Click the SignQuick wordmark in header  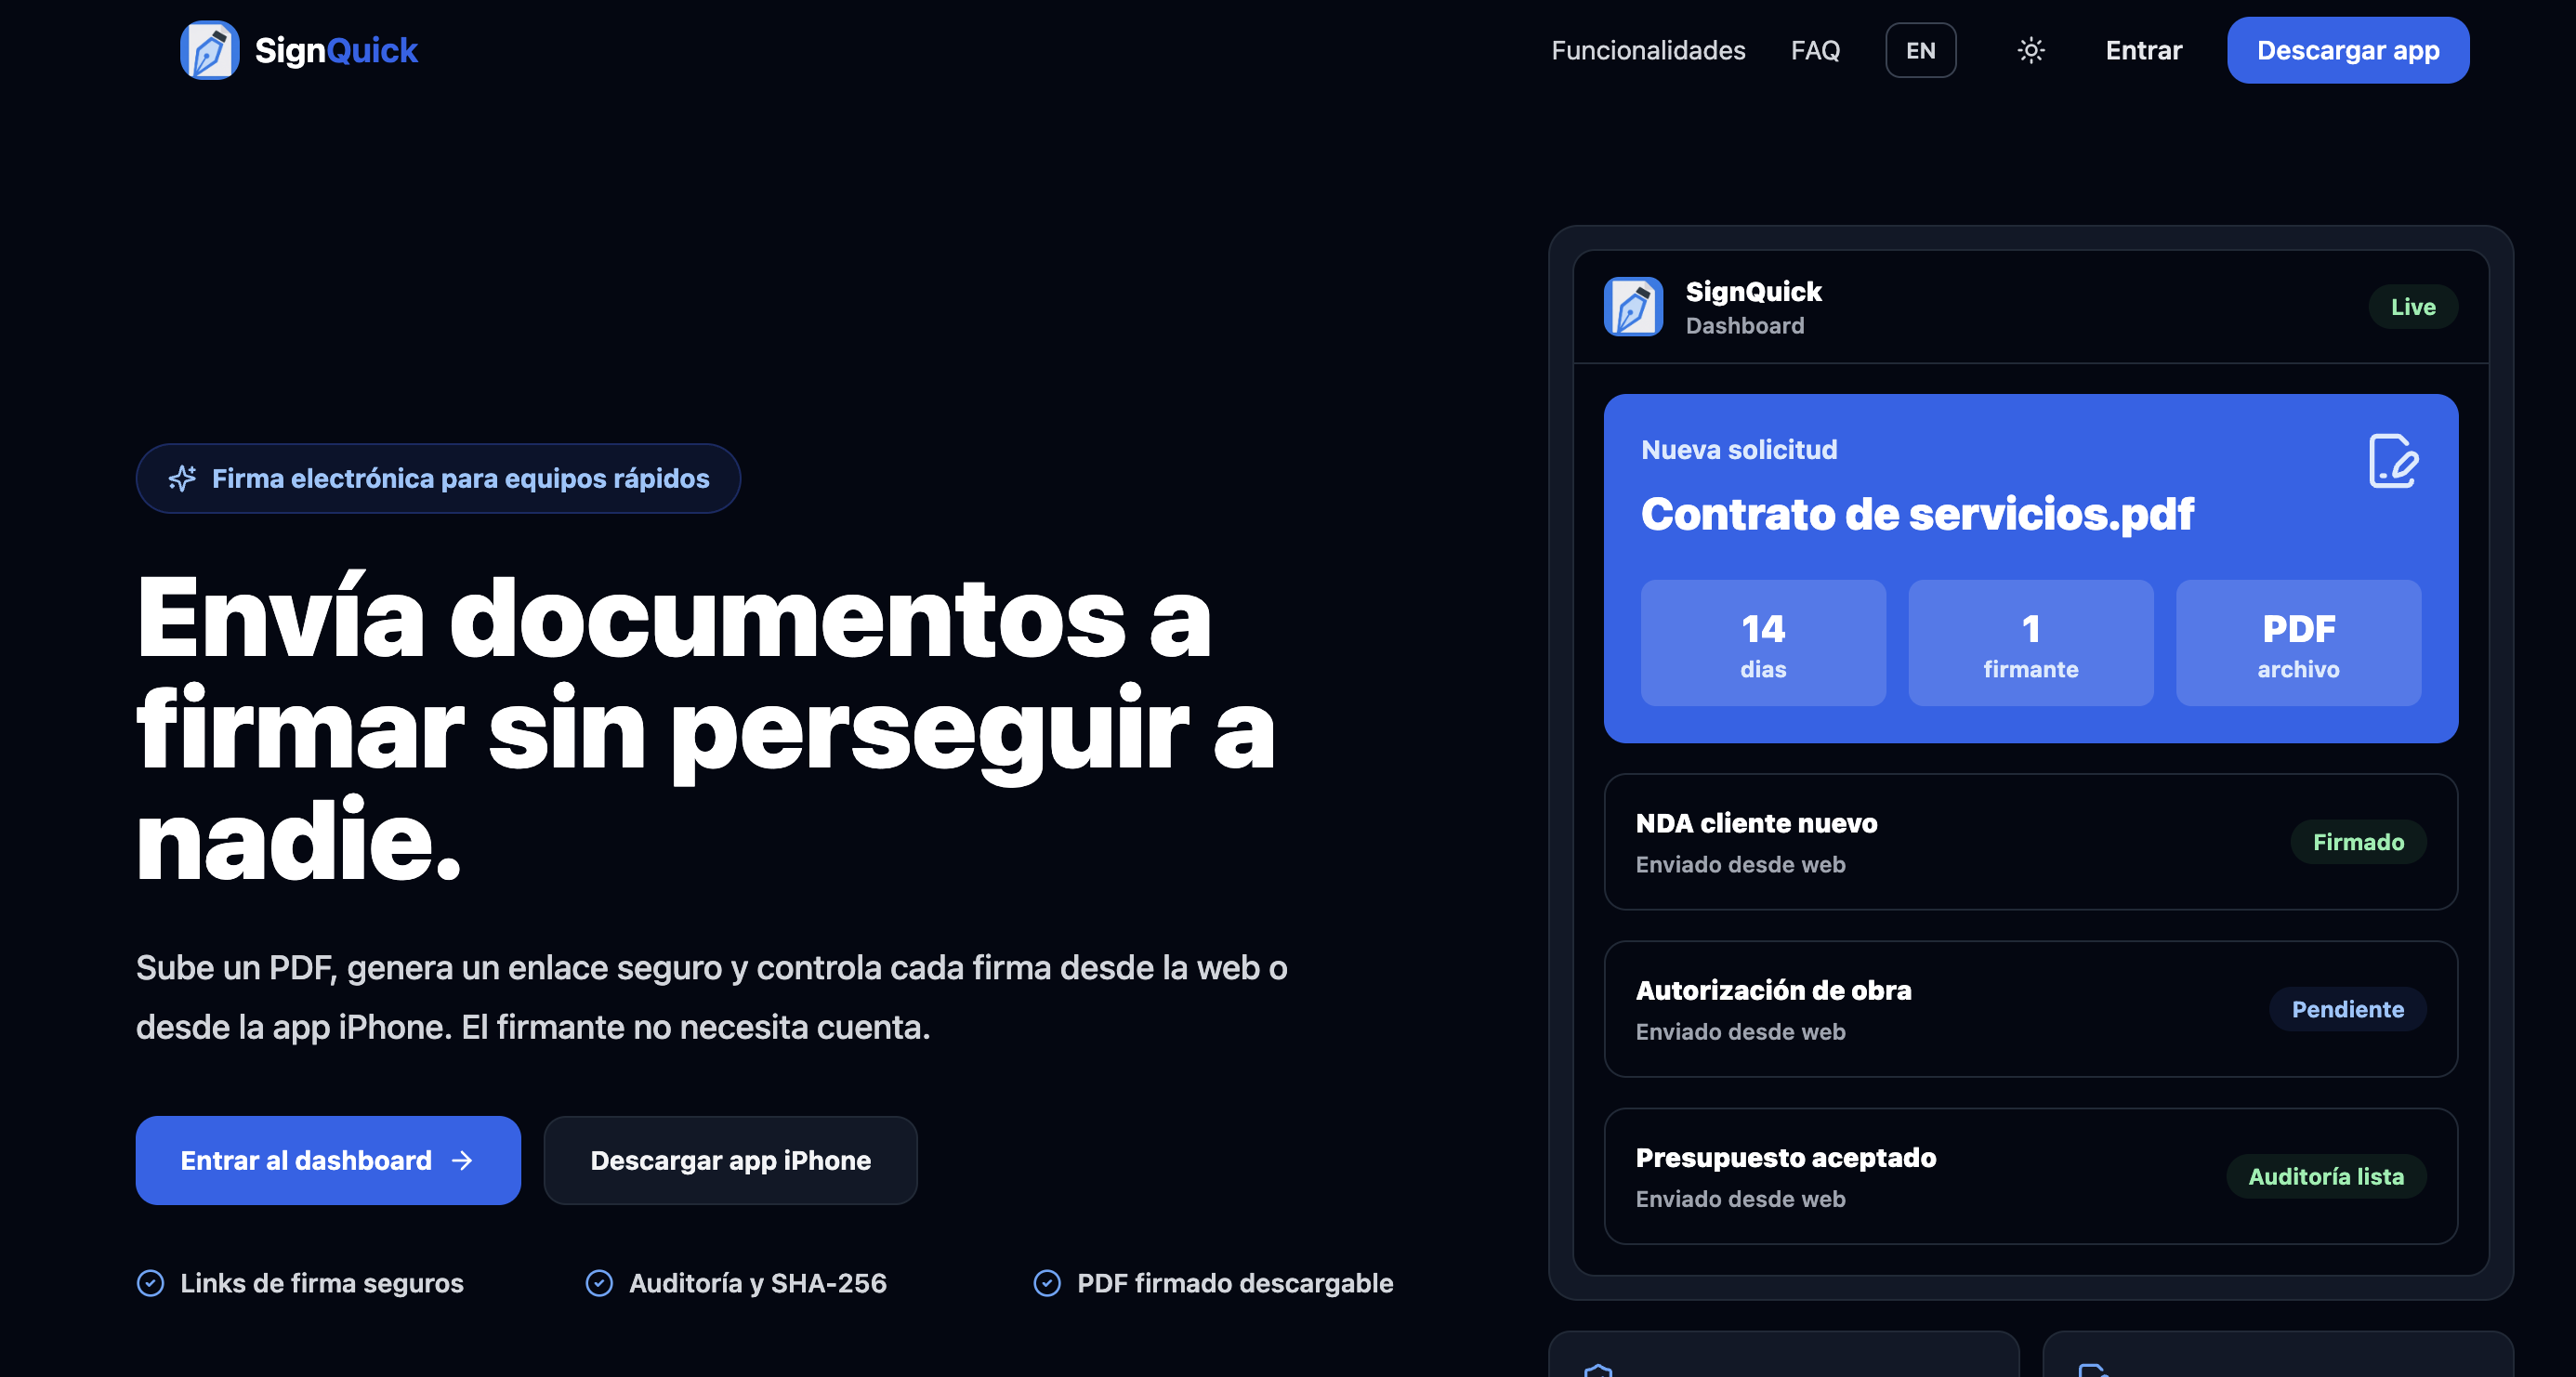point(336,50)
